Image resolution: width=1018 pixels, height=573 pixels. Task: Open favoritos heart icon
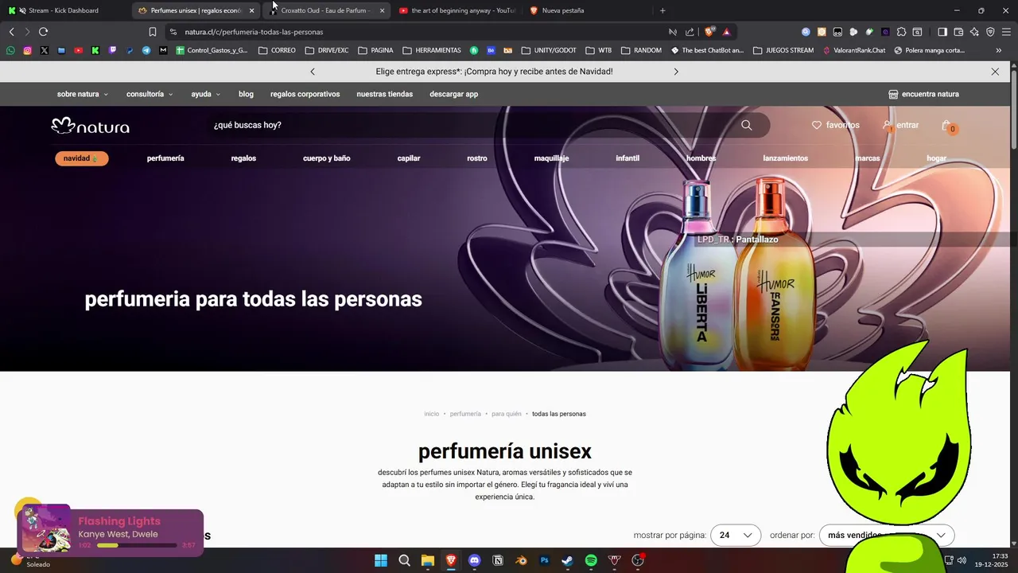[816, 125]
